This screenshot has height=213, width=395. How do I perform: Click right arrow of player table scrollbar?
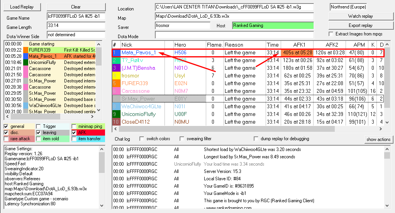coord(381,129)
